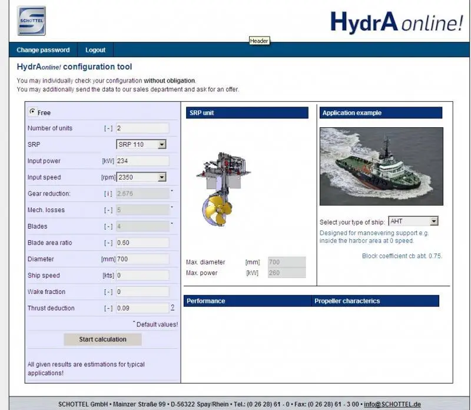Viewport: 471px width, 410px height.
Task: Click the Number of units field
Action: point(142,128)
